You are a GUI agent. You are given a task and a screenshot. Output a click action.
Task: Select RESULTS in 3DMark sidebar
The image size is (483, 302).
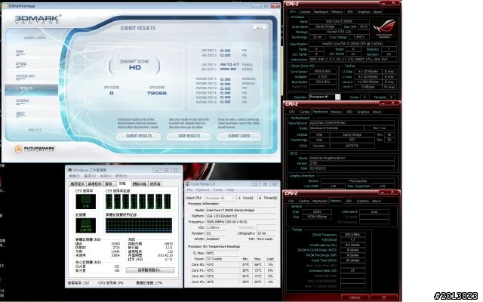click(x=32, y=88)
